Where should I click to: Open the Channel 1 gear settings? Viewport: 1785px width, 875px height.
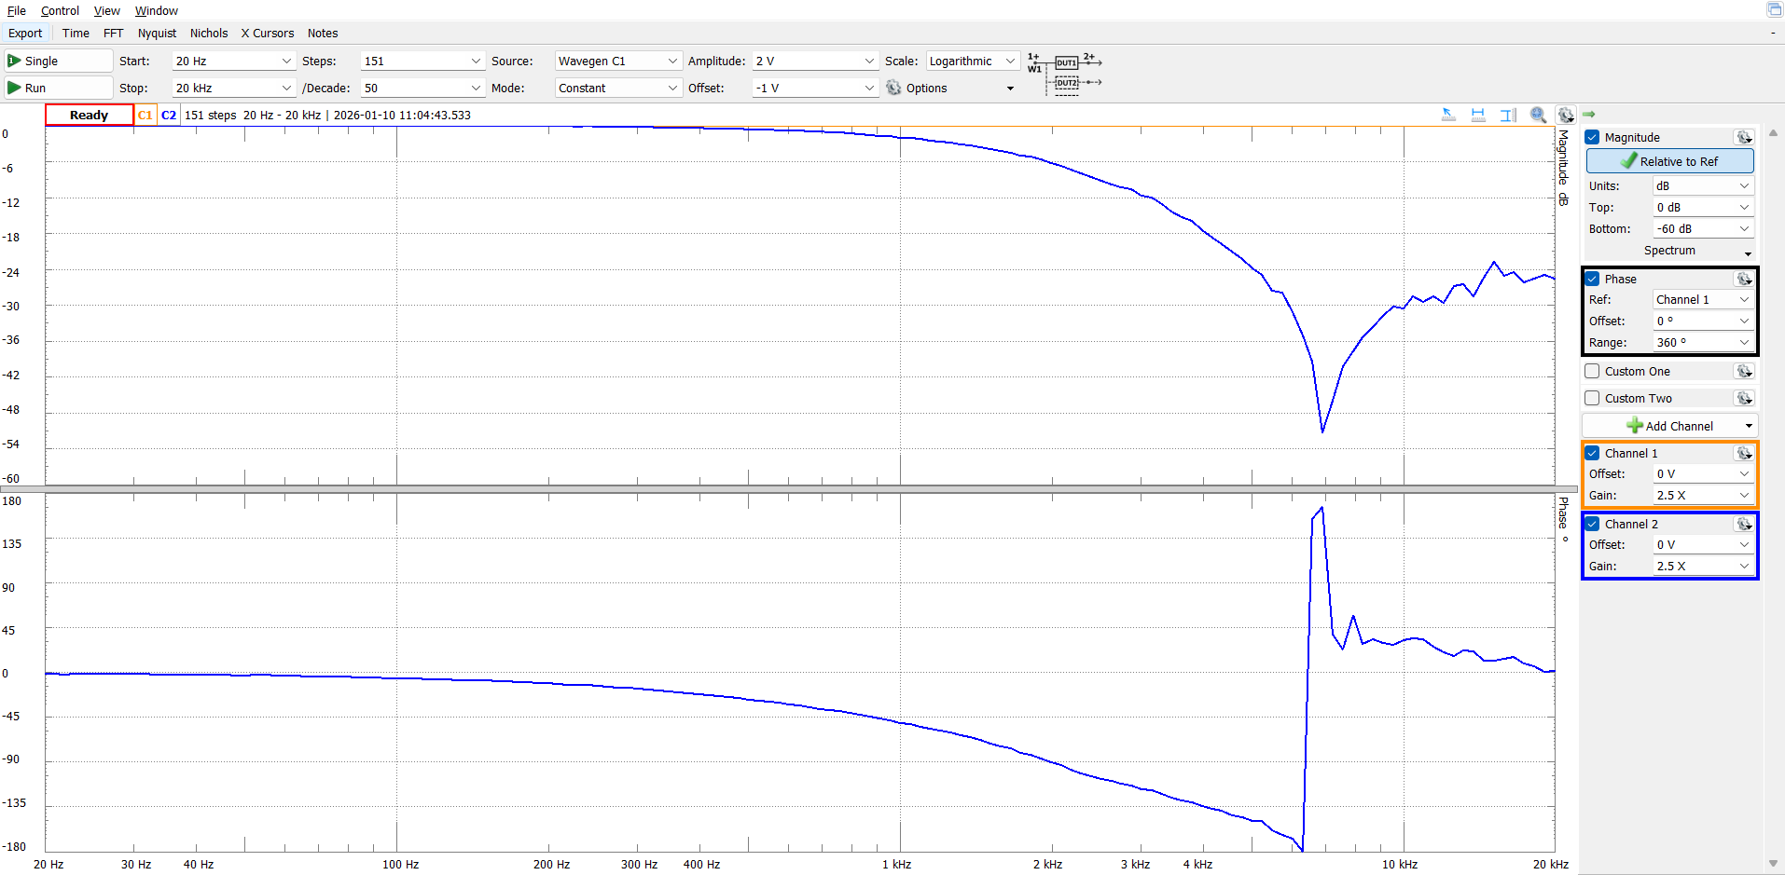pos(1743,453)
